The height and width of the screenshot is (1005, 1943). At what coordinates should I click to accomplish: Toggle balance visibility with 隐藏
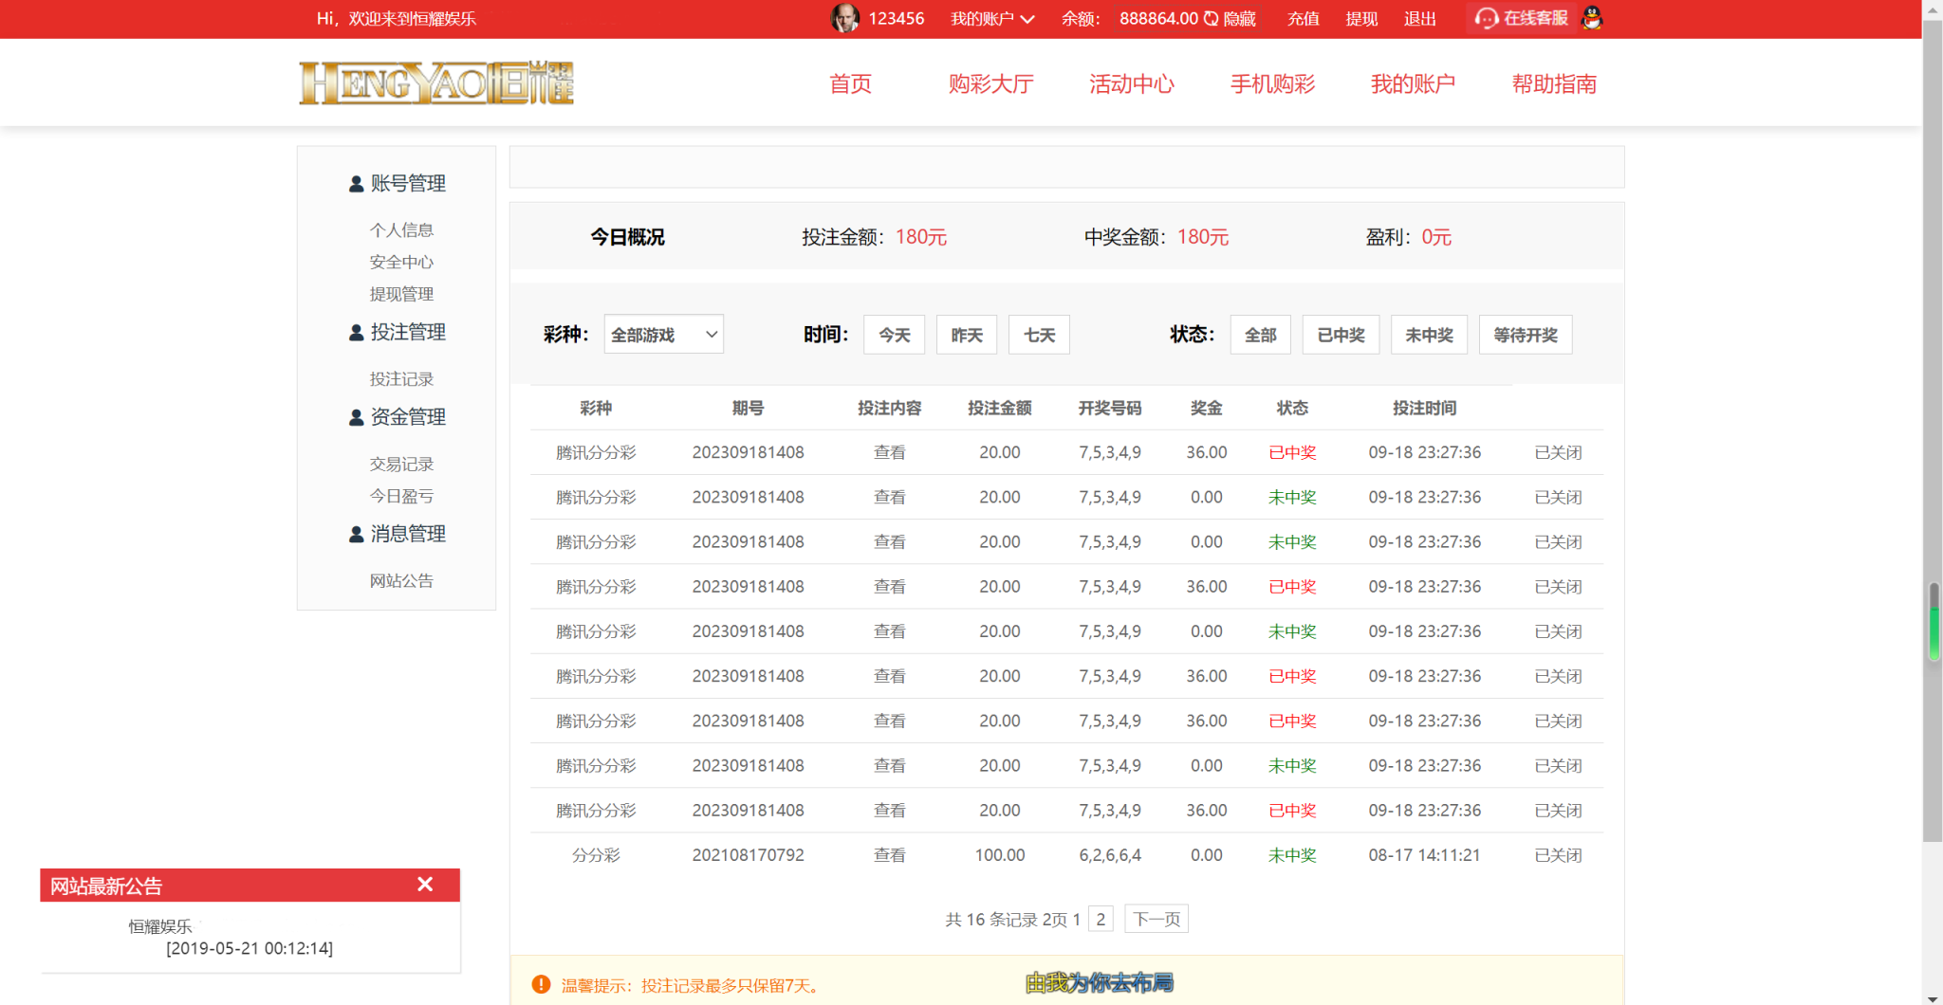(1231, 19)
